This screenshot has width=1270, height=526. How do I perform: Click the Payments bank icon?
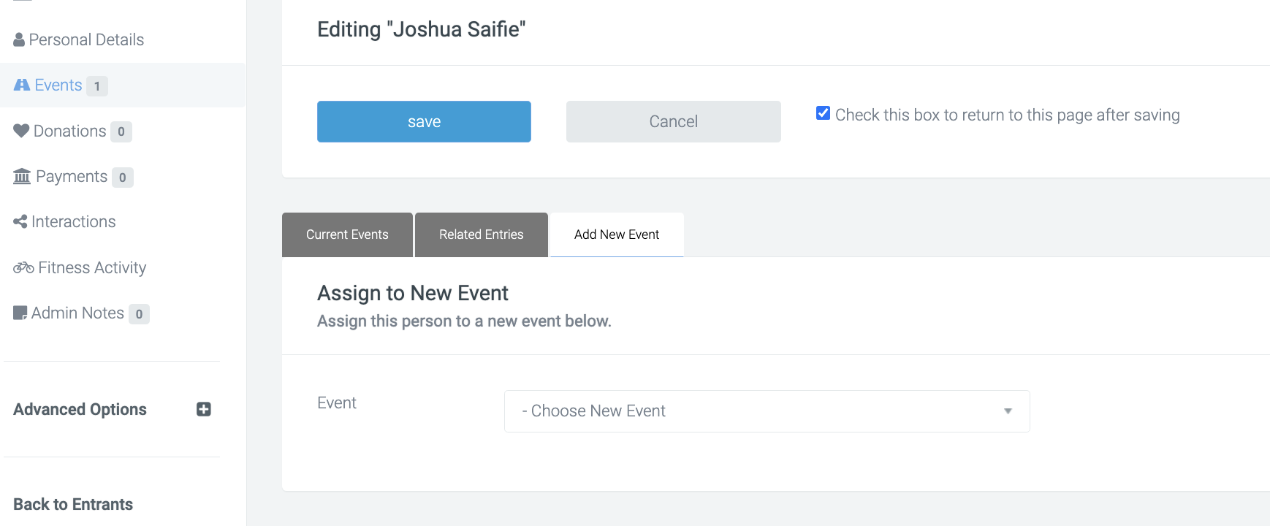[x=22, y=176]
